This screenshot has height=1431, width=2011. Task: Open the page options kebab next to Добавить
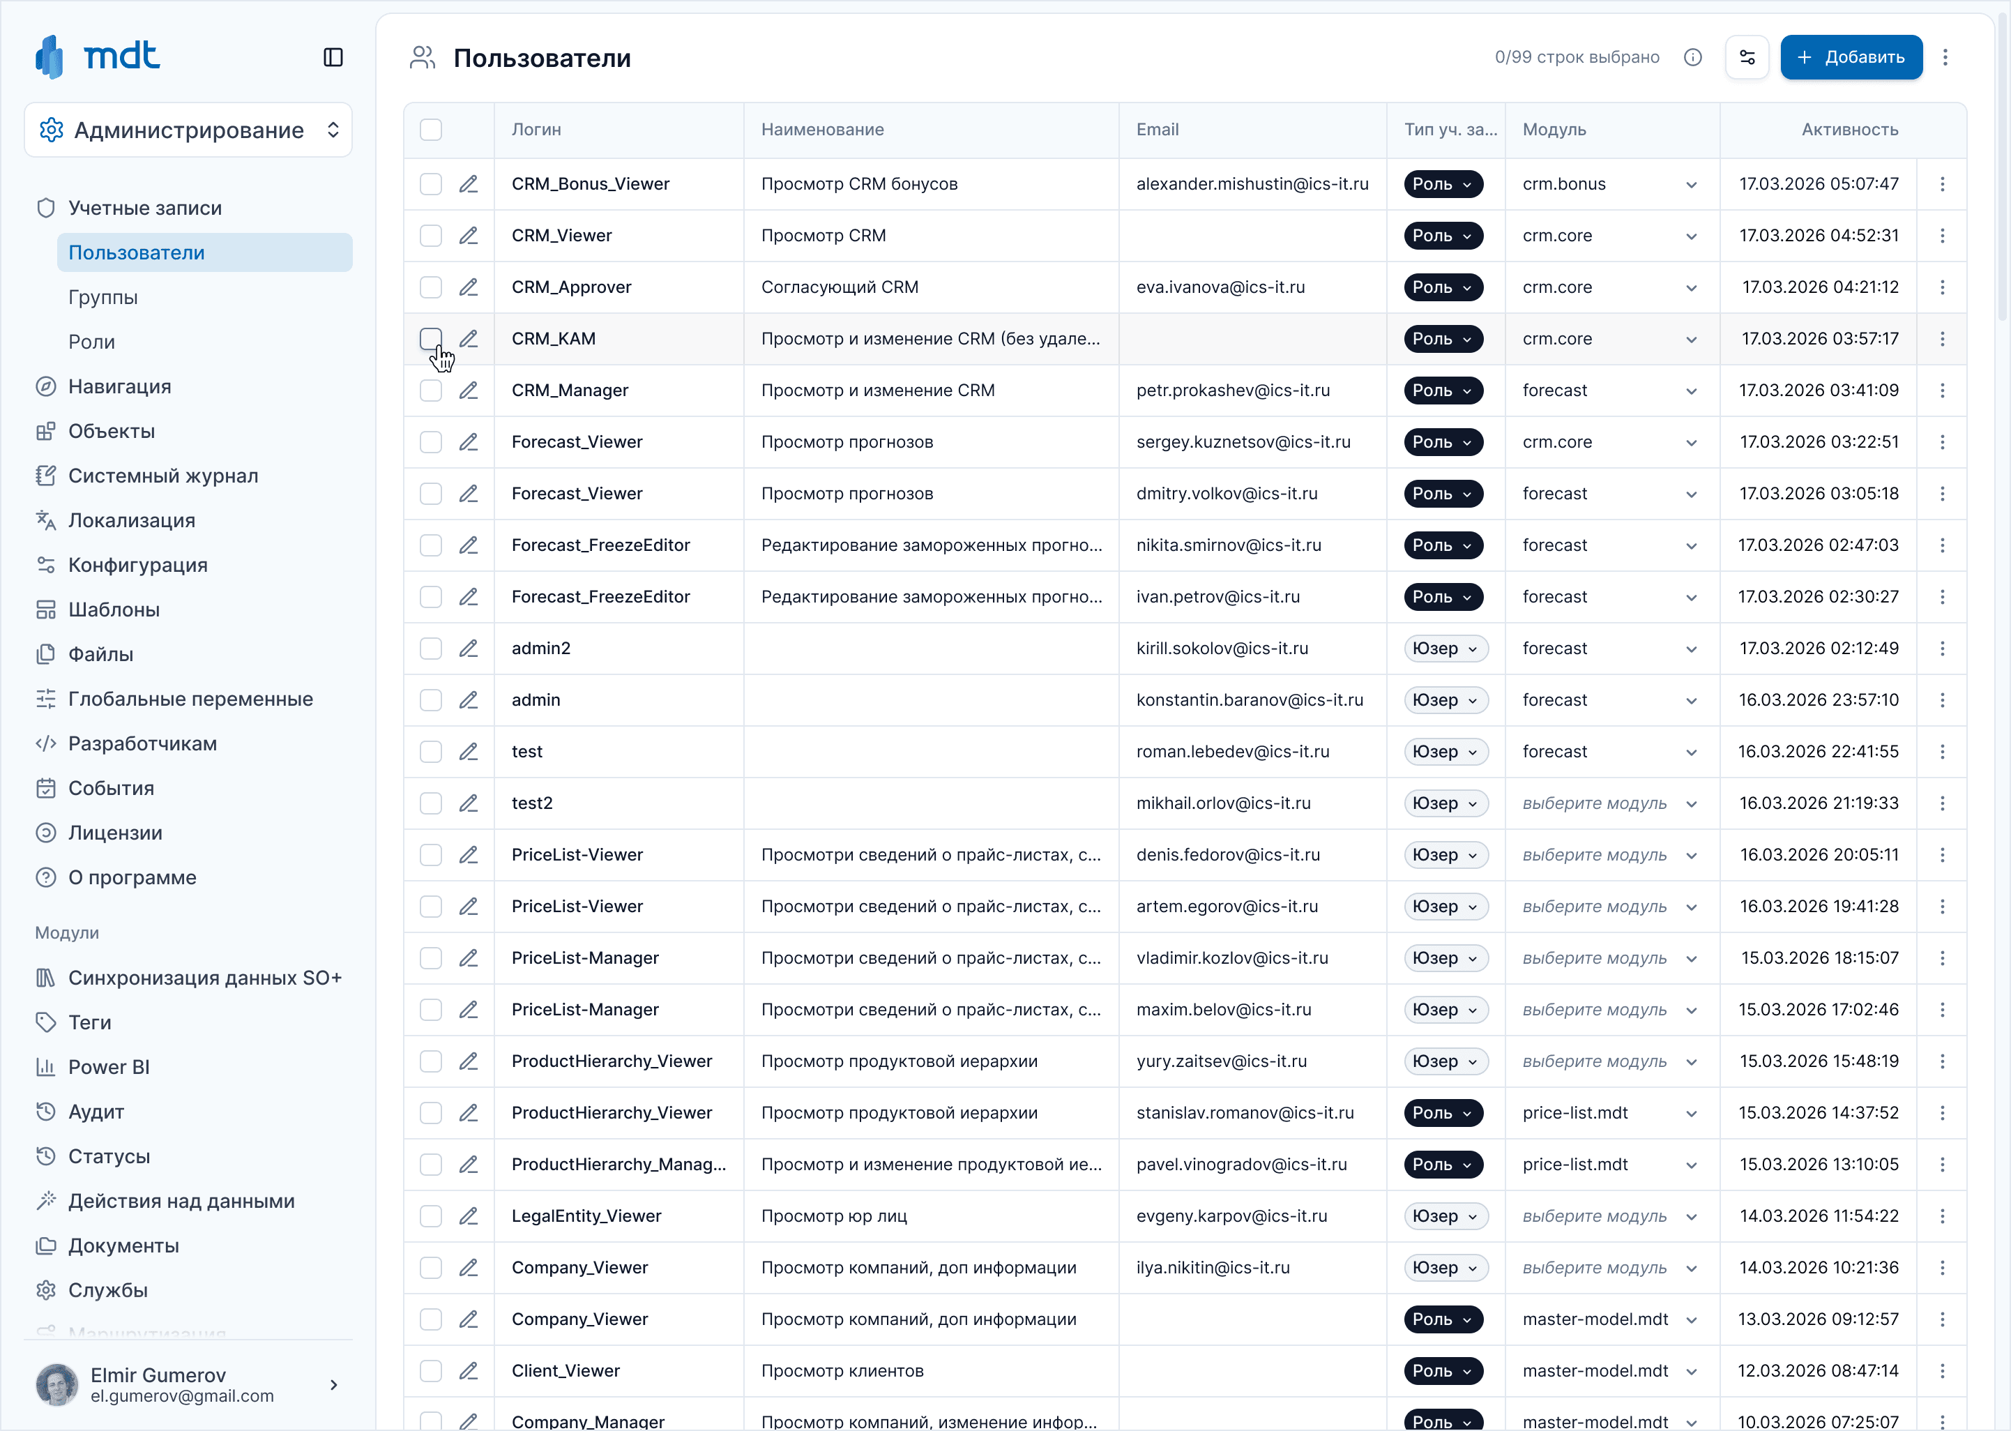tap(1946, 57)
